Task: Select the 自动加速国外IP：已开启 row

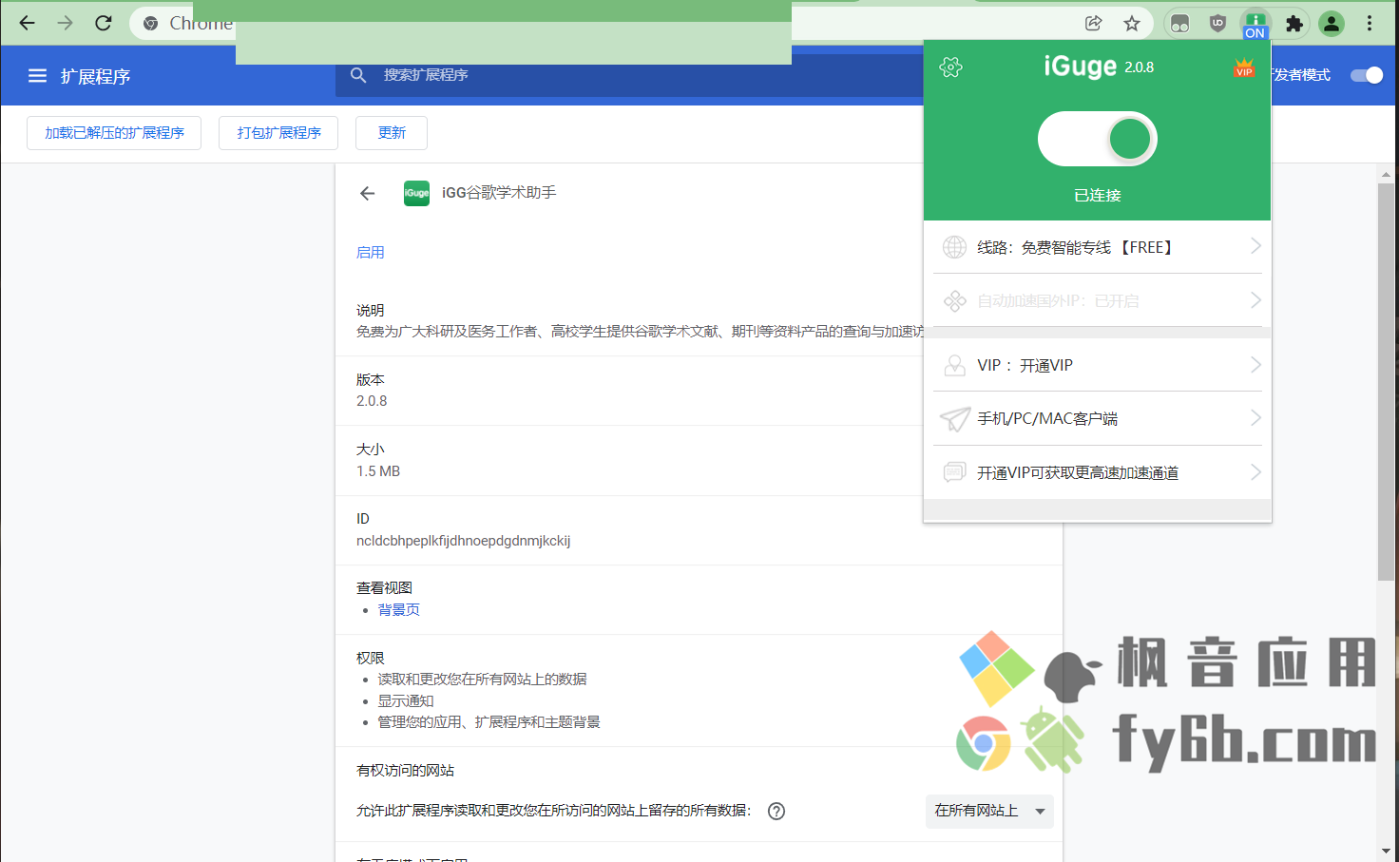Action: pyautogui.click(x=1097, y=300)
